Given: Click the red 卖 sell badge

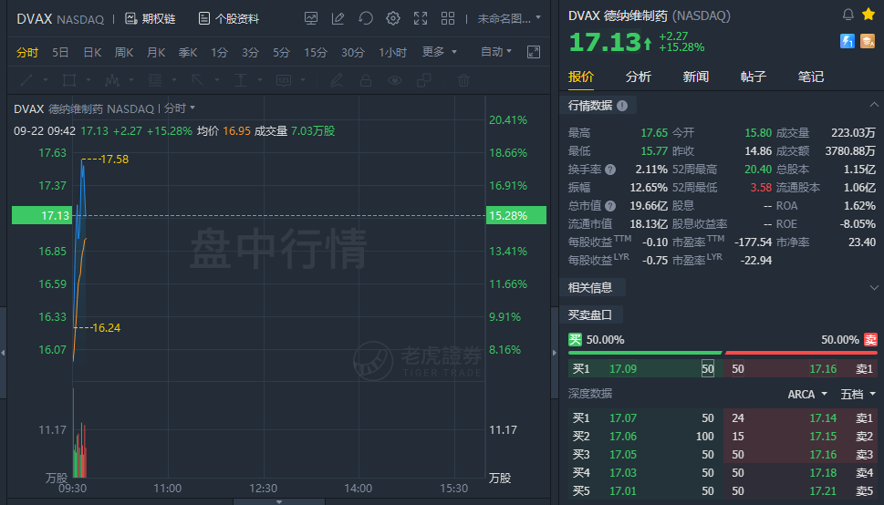Looking at the screenshot, I should pos(871,339).
